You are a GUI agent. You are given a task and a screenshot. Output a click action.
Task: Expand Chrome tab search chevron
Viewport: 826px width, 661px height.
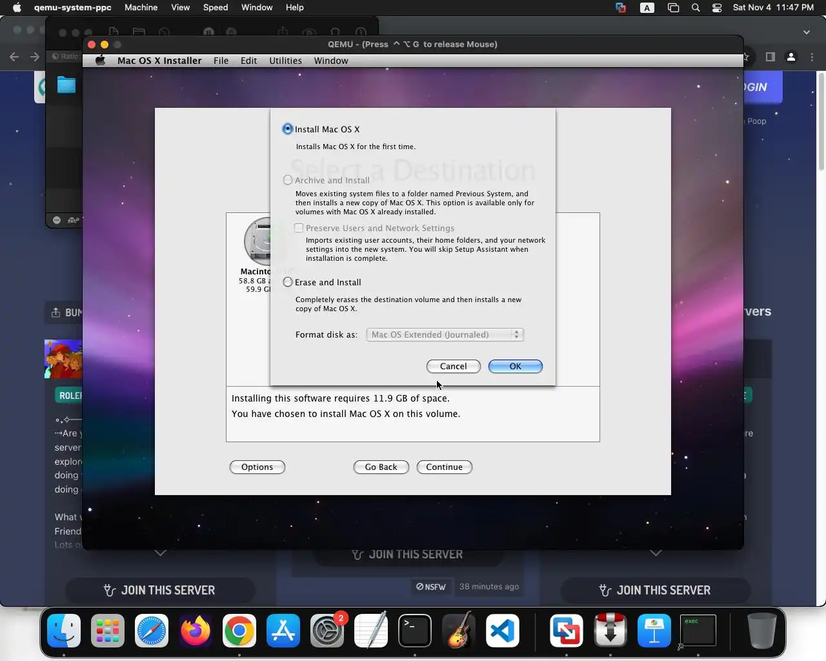[807, 32]
